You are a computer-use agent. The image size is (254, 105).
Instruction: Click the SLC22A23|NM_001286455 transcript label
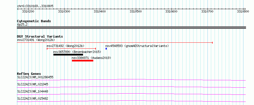(35, 77)
